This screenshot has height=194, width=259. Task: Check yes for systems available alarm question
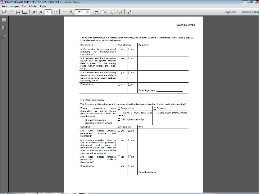tap(119, 140)
